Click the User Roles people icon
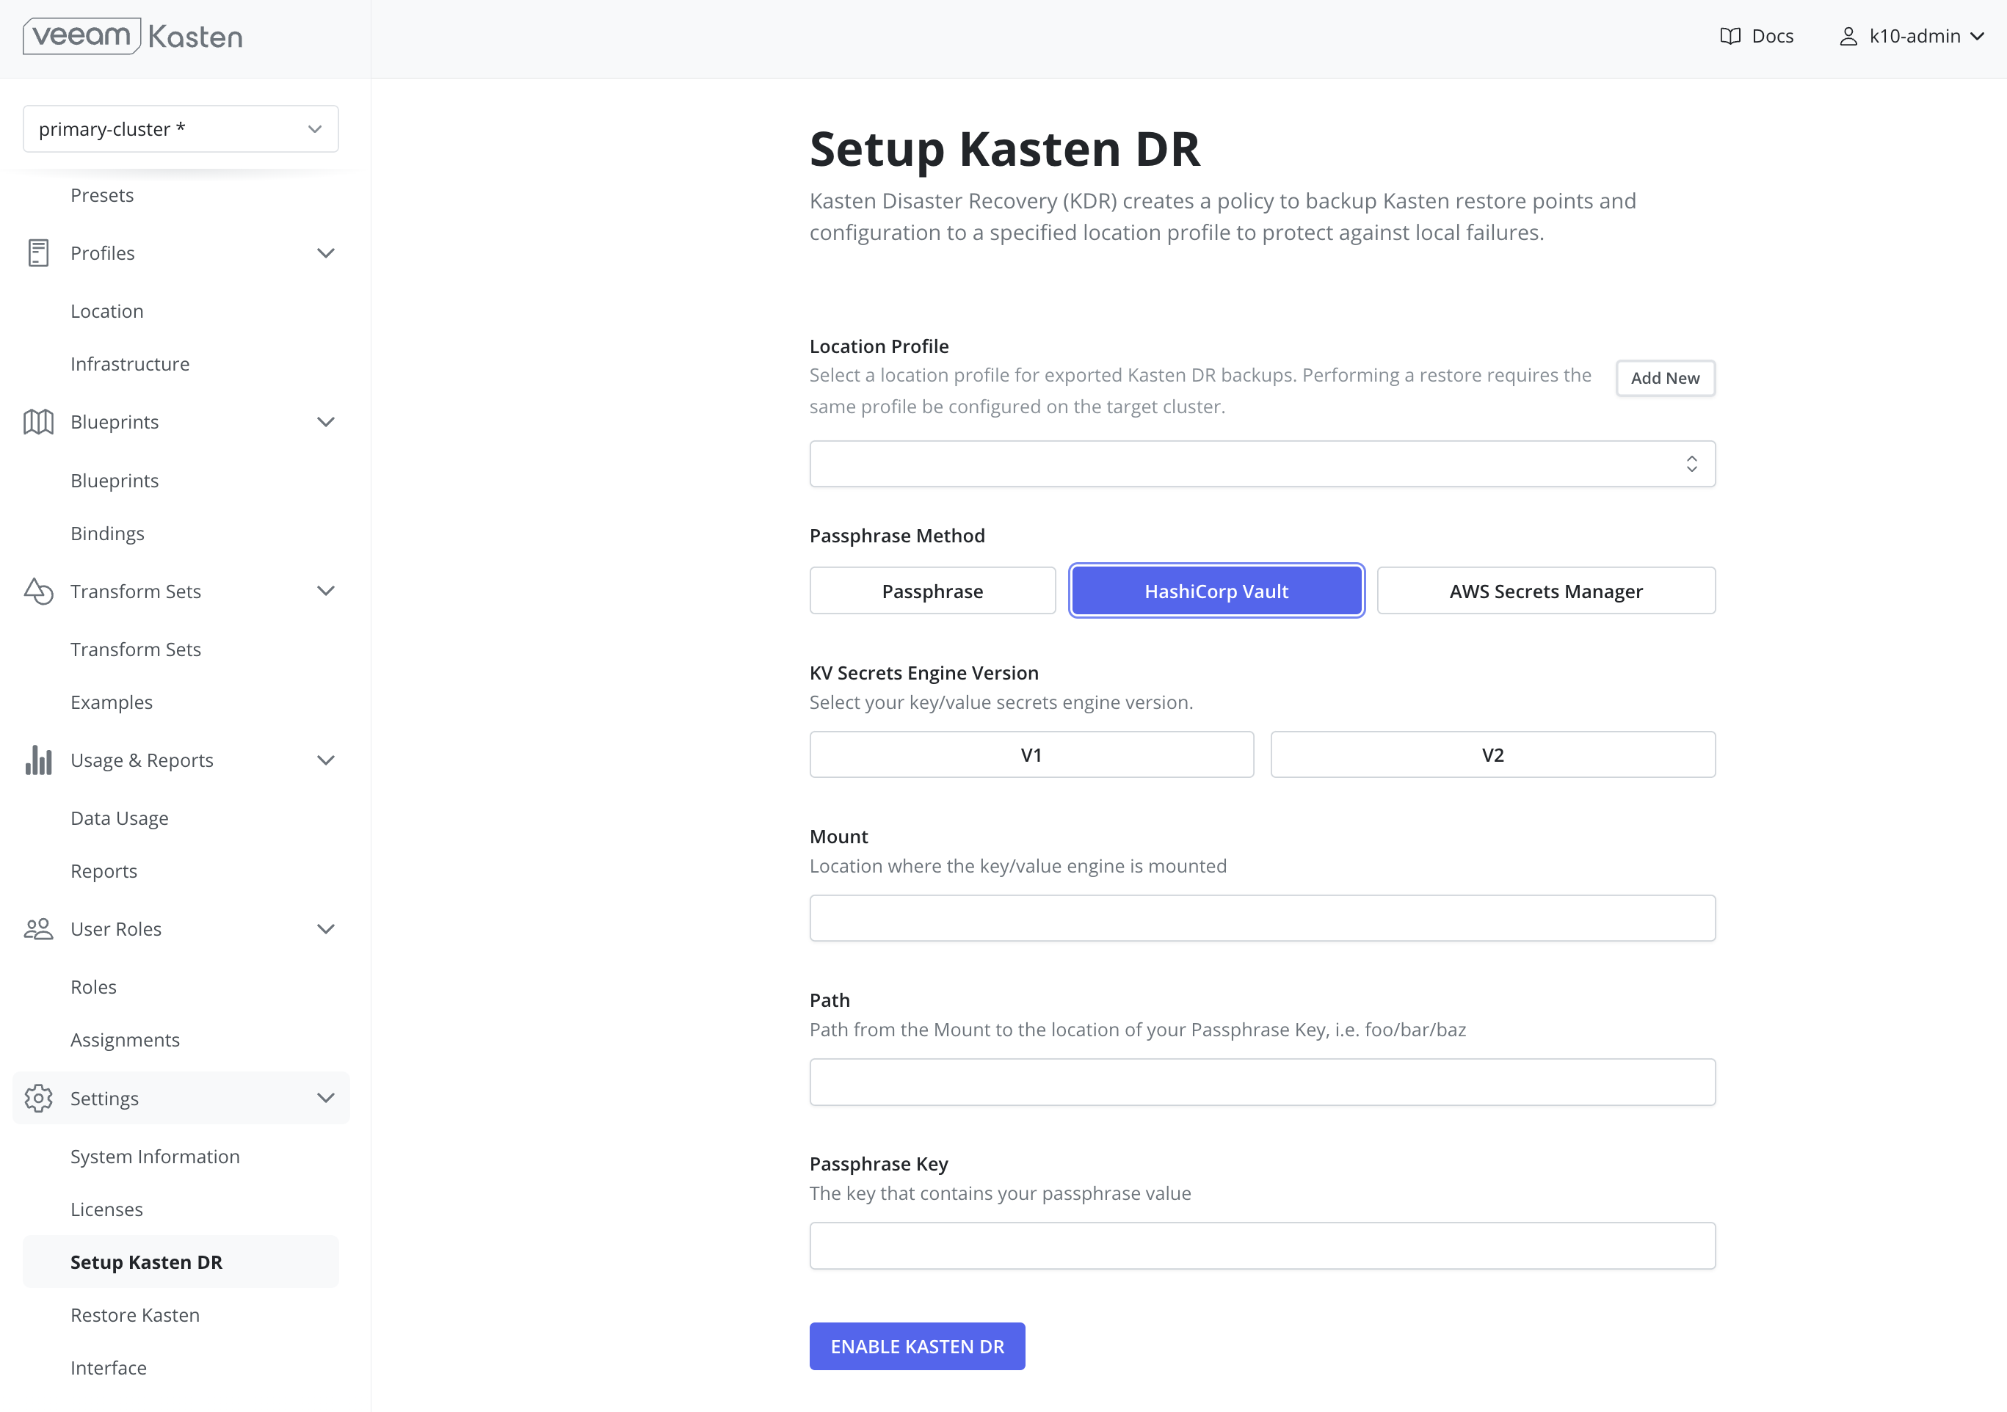This screenshot has height=1412, width=2007. 38,929
